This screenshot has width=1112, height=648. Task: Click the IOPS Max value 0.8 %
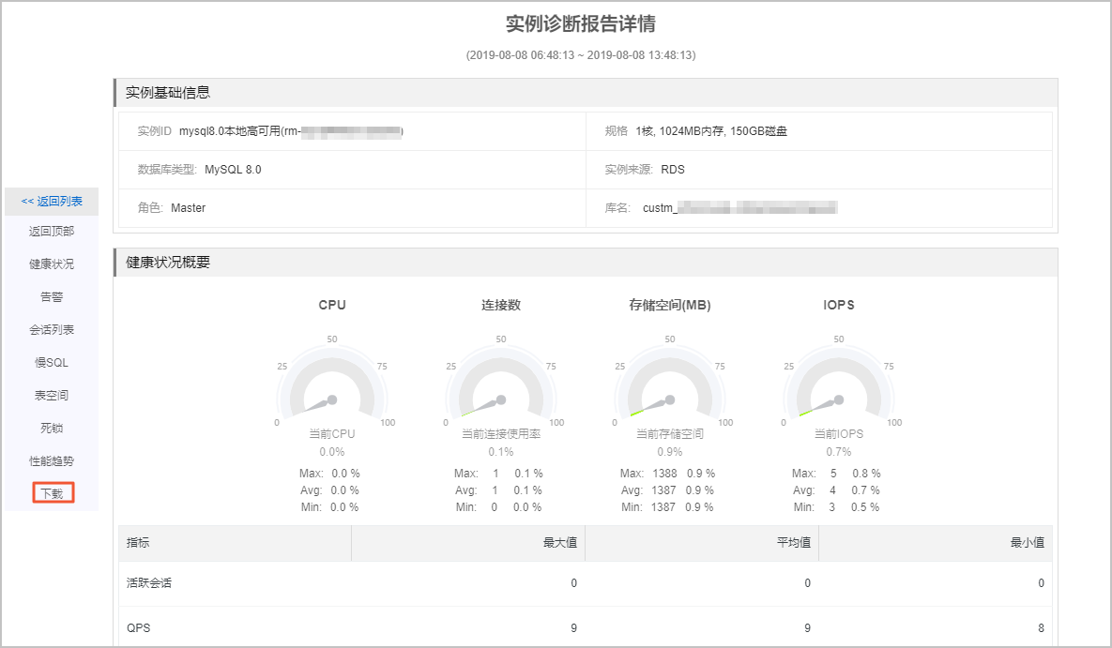pyautogui.click(x=866, y=473)
